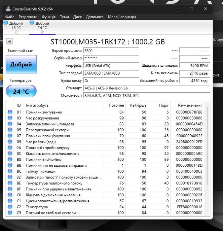Open the Допомога menu
This screenshot has height=231, width=223.
[95, 17]
